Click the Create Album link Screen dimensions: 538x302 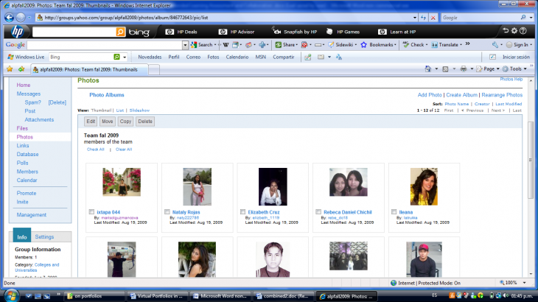461,95
